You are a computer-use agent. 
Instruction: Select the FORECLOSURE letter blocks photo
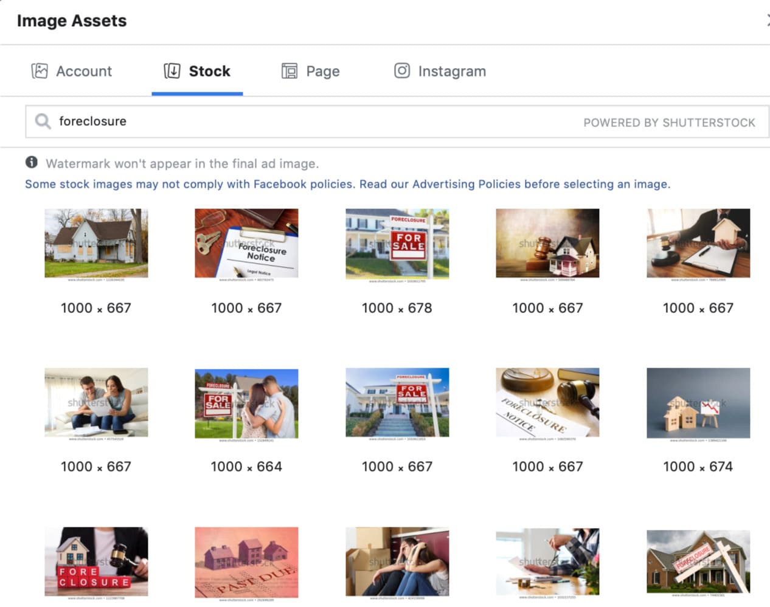[95, 561]
